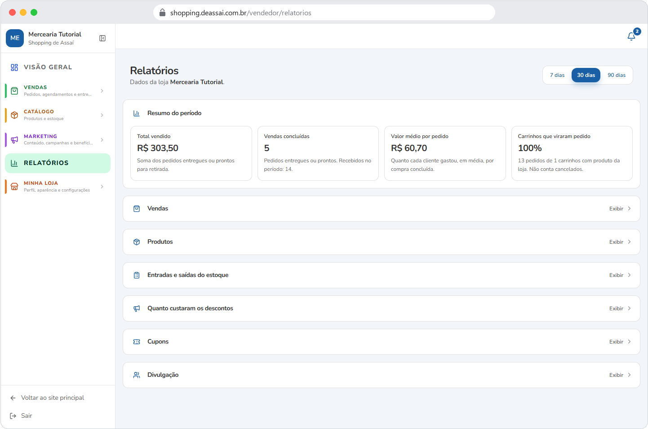Open the Relatórios sidebar item
The image size is (648, 429).
(x=58, y=163)
